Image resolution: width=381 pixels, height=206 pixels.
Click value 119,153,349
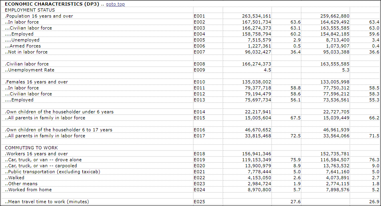[256, 160]
